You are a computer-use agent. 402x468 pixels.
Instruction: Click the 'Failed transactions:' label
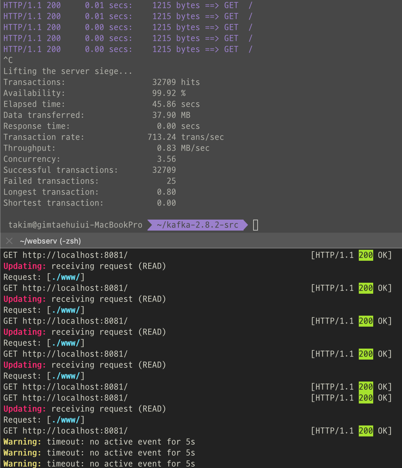(51, 181)
